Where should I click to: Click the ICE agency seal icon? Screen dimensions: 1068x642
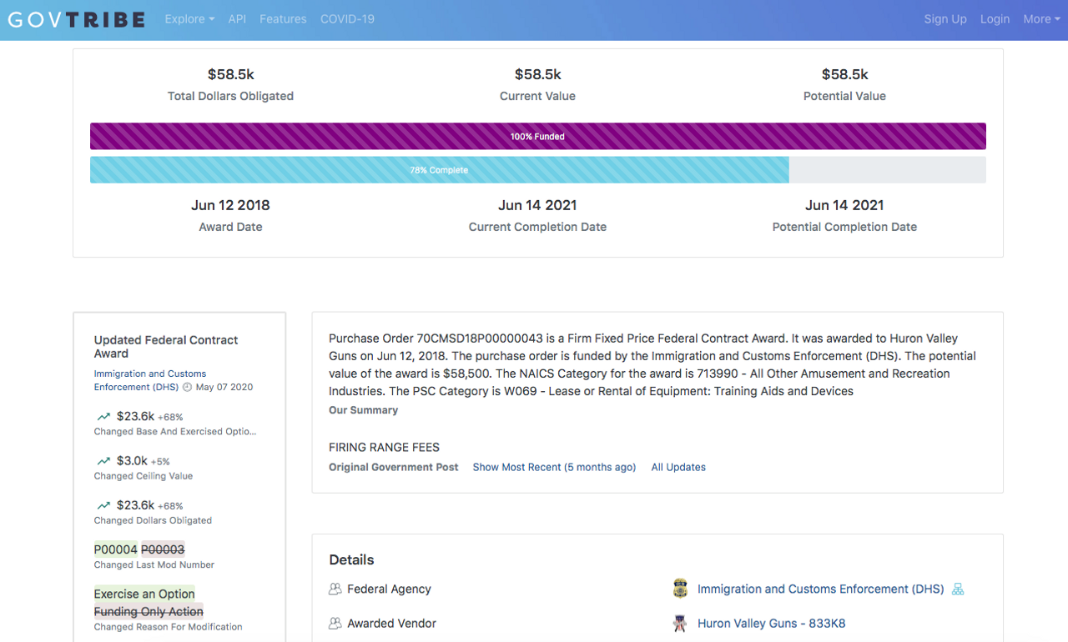680,589
